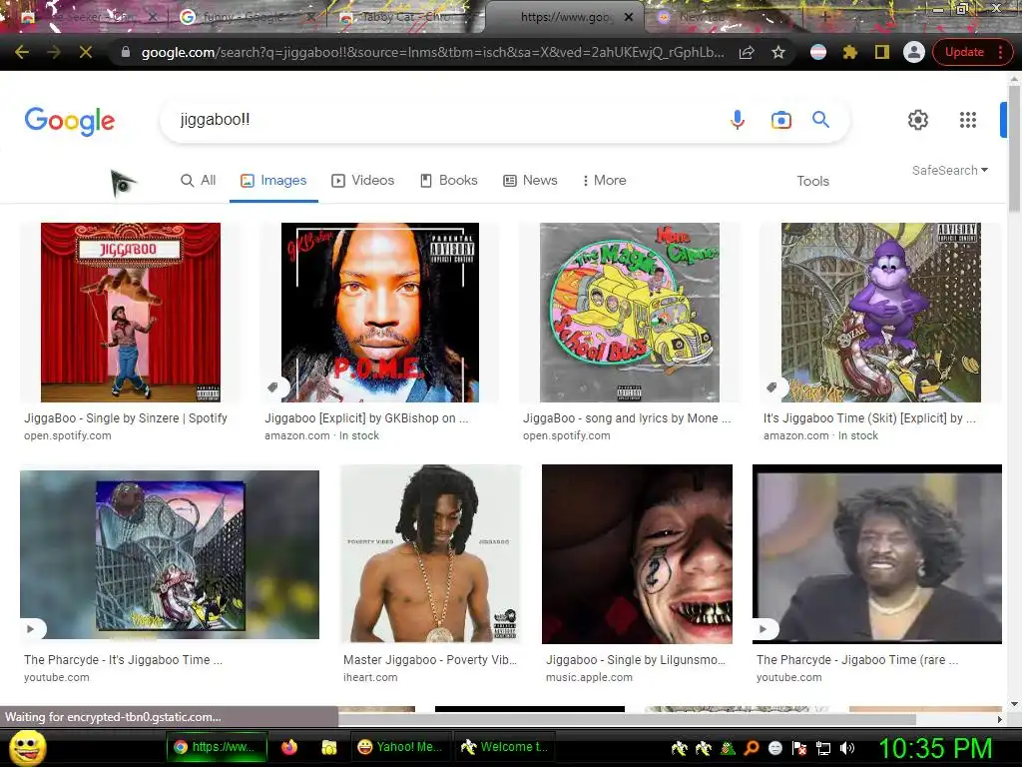Switch to Yahoo! Messenger taskbar item
Image resolution: width=1022 pixels, height=767 pixels.
tap(400, 747)
